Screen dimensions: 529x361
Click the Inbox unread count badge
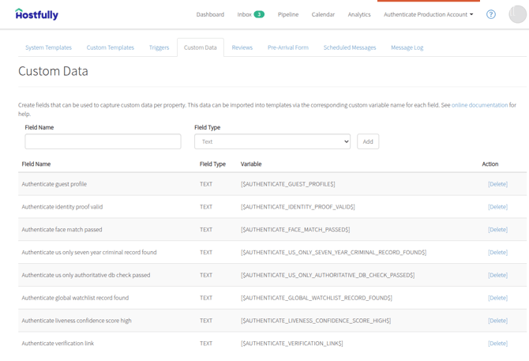coord(259,14)
